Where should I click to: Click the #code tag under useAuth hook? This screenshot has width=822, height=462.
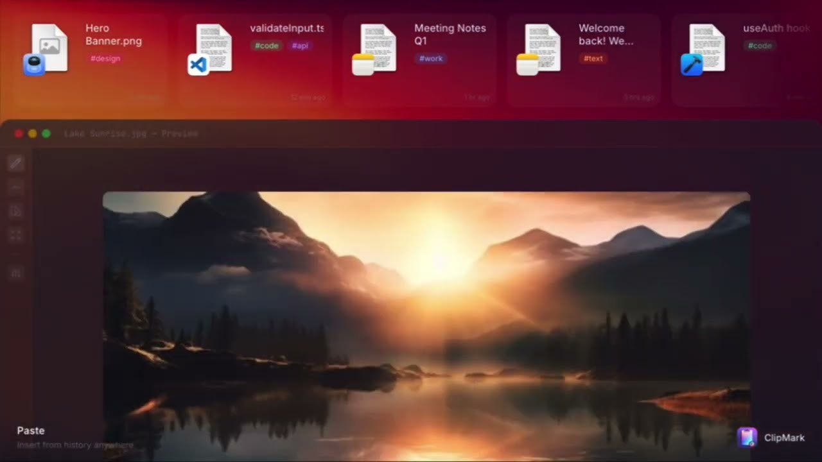[x=760, y=46]
